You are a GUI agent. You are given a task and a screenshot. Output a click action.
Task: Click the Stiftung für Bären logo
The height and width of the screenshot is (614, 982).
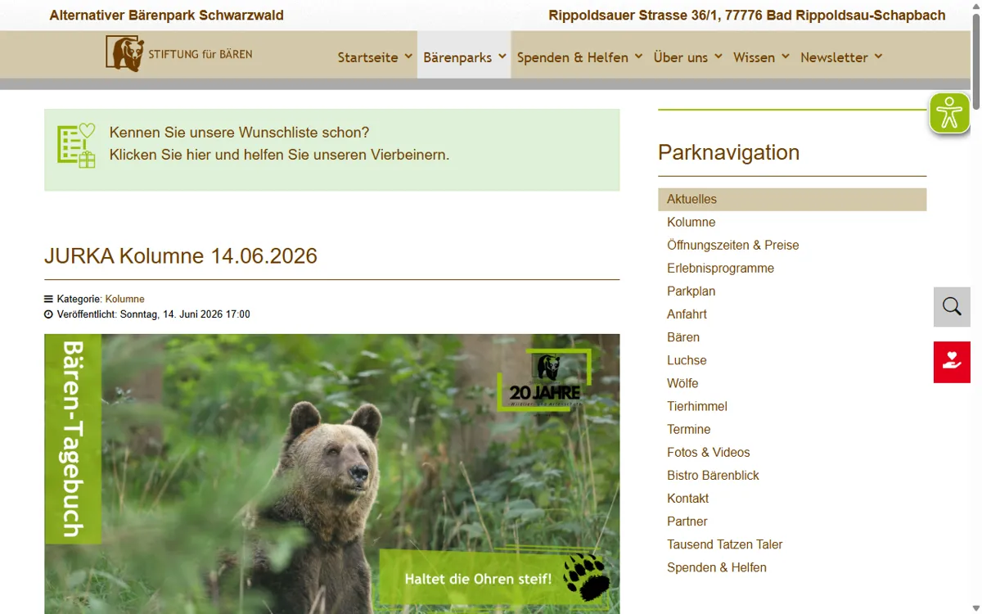click(179, 54)
